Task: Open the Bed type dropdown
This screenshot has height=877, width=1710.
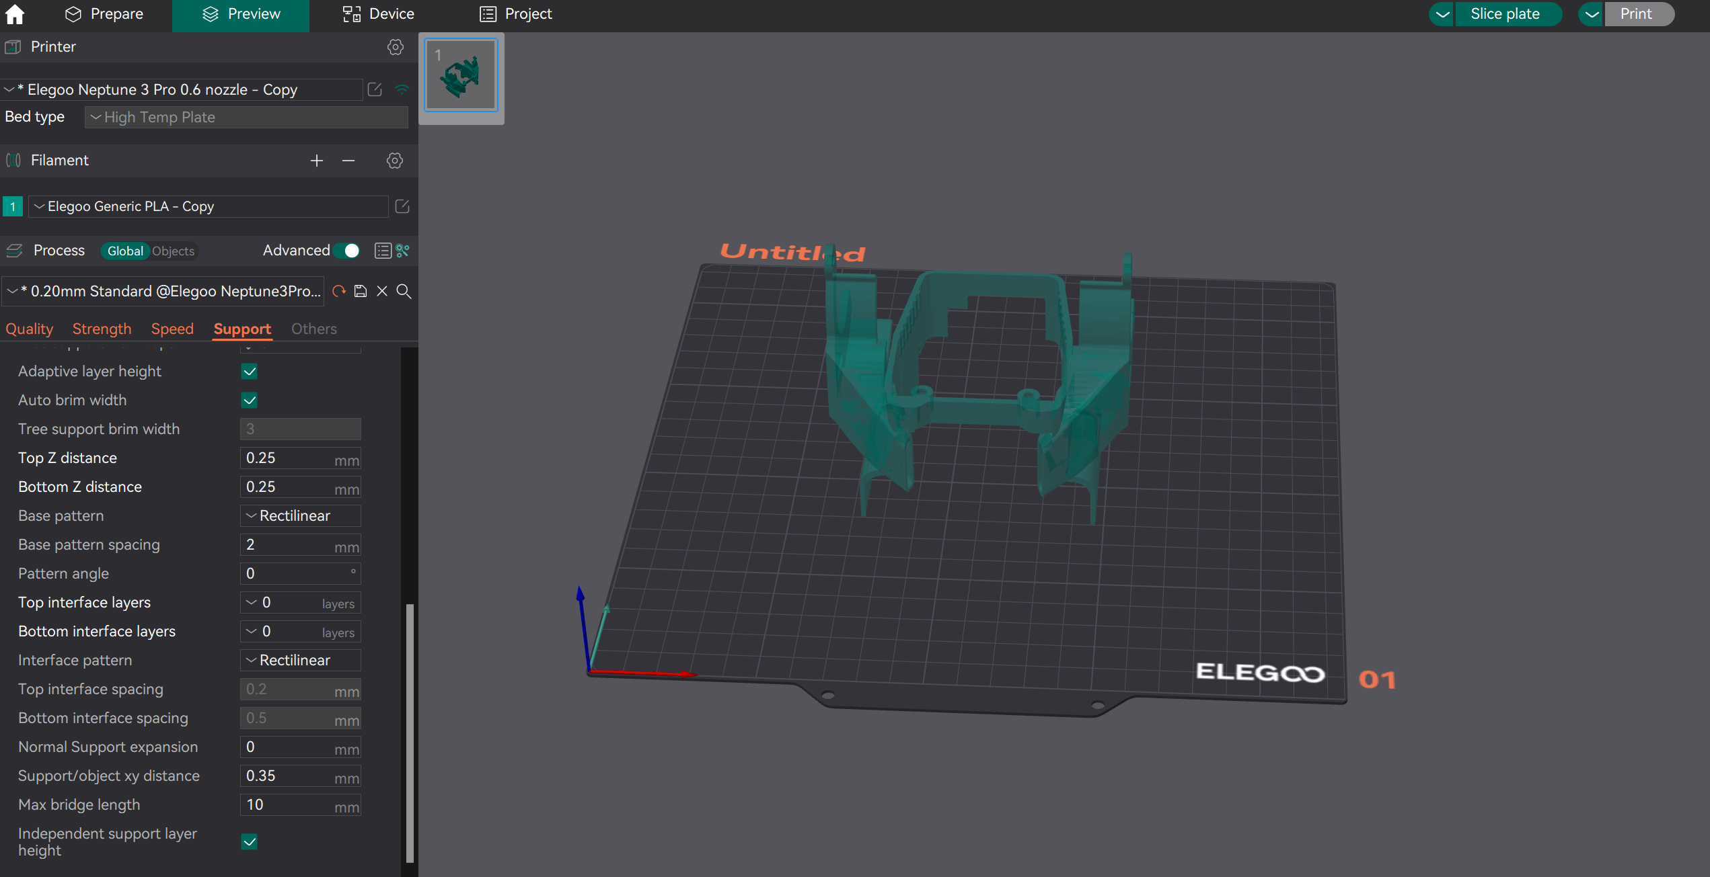Action: [246, 118]
